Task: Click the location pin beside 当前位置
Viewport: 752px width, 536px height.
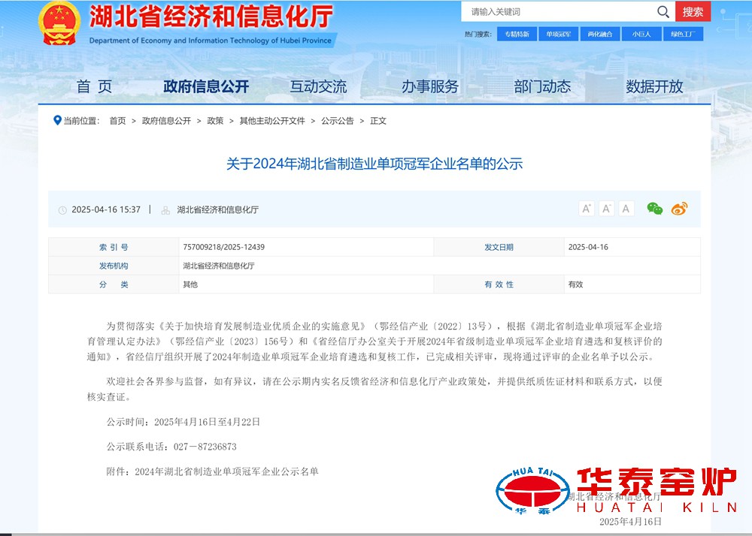Action: (55, 120)
